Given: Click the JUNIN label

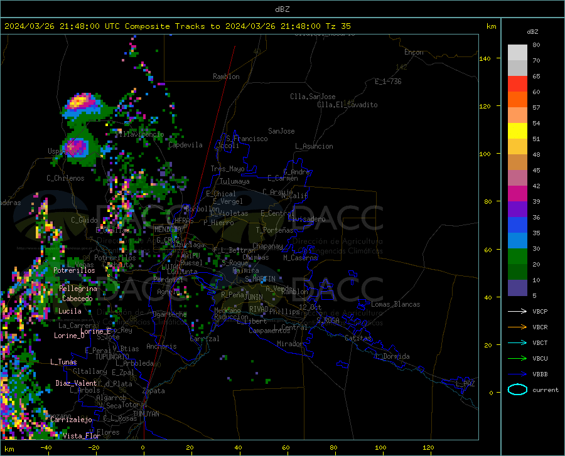Looking at the screenshot, I should pyautogui.click(x=254, y=297).
